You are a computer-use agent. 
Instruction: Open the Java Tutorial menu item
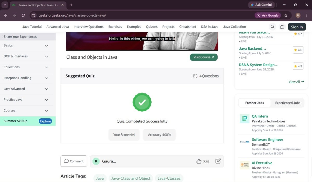tap(32, 27)
